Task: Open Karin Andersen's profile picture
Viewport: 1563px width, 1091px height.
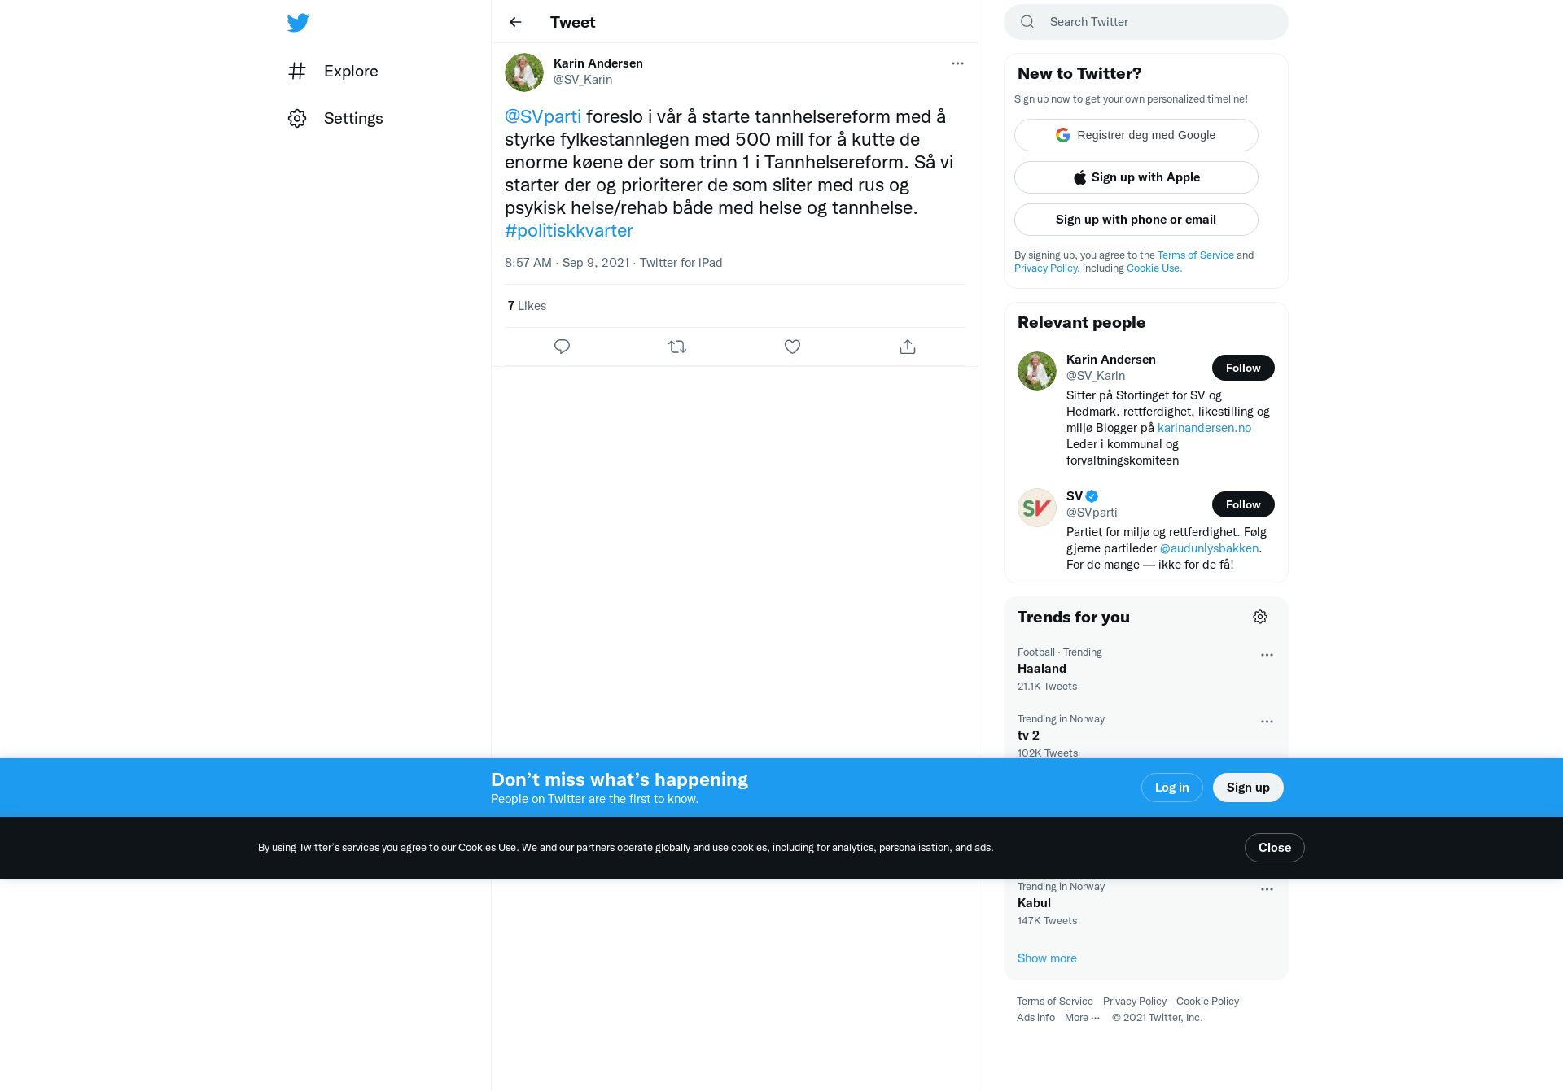Action: point(524,72)
